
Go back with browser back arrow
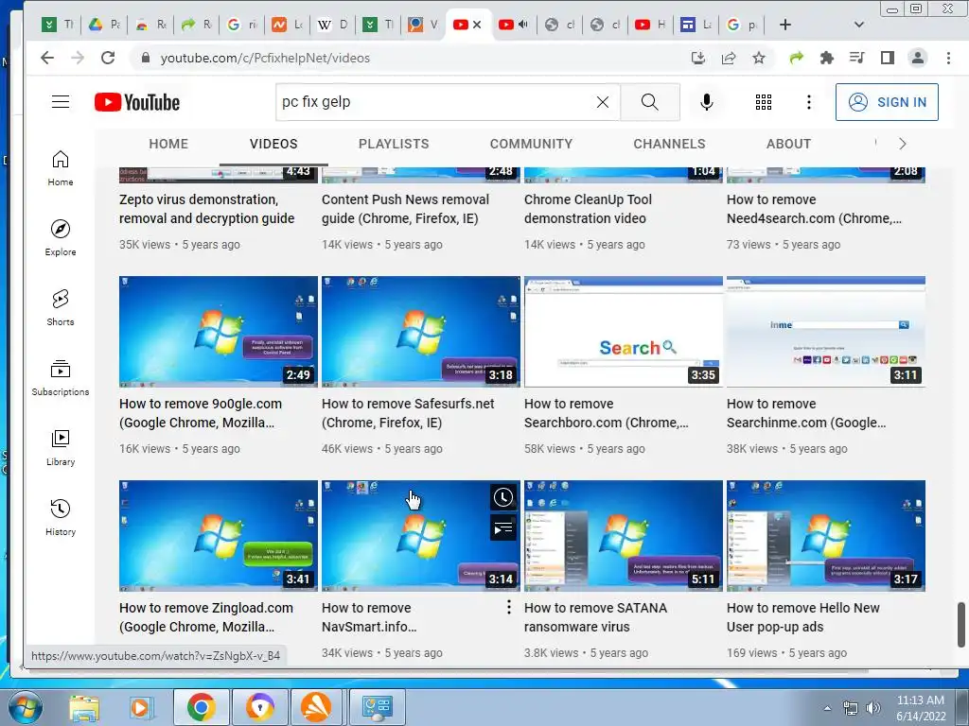click(47, 58)
